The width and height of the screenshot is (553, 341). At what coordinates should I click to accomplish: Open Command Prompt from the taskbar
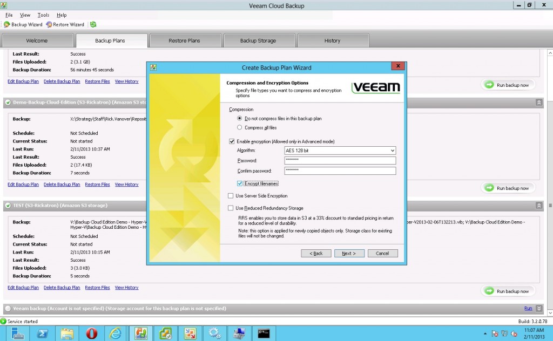pos(264,333)
